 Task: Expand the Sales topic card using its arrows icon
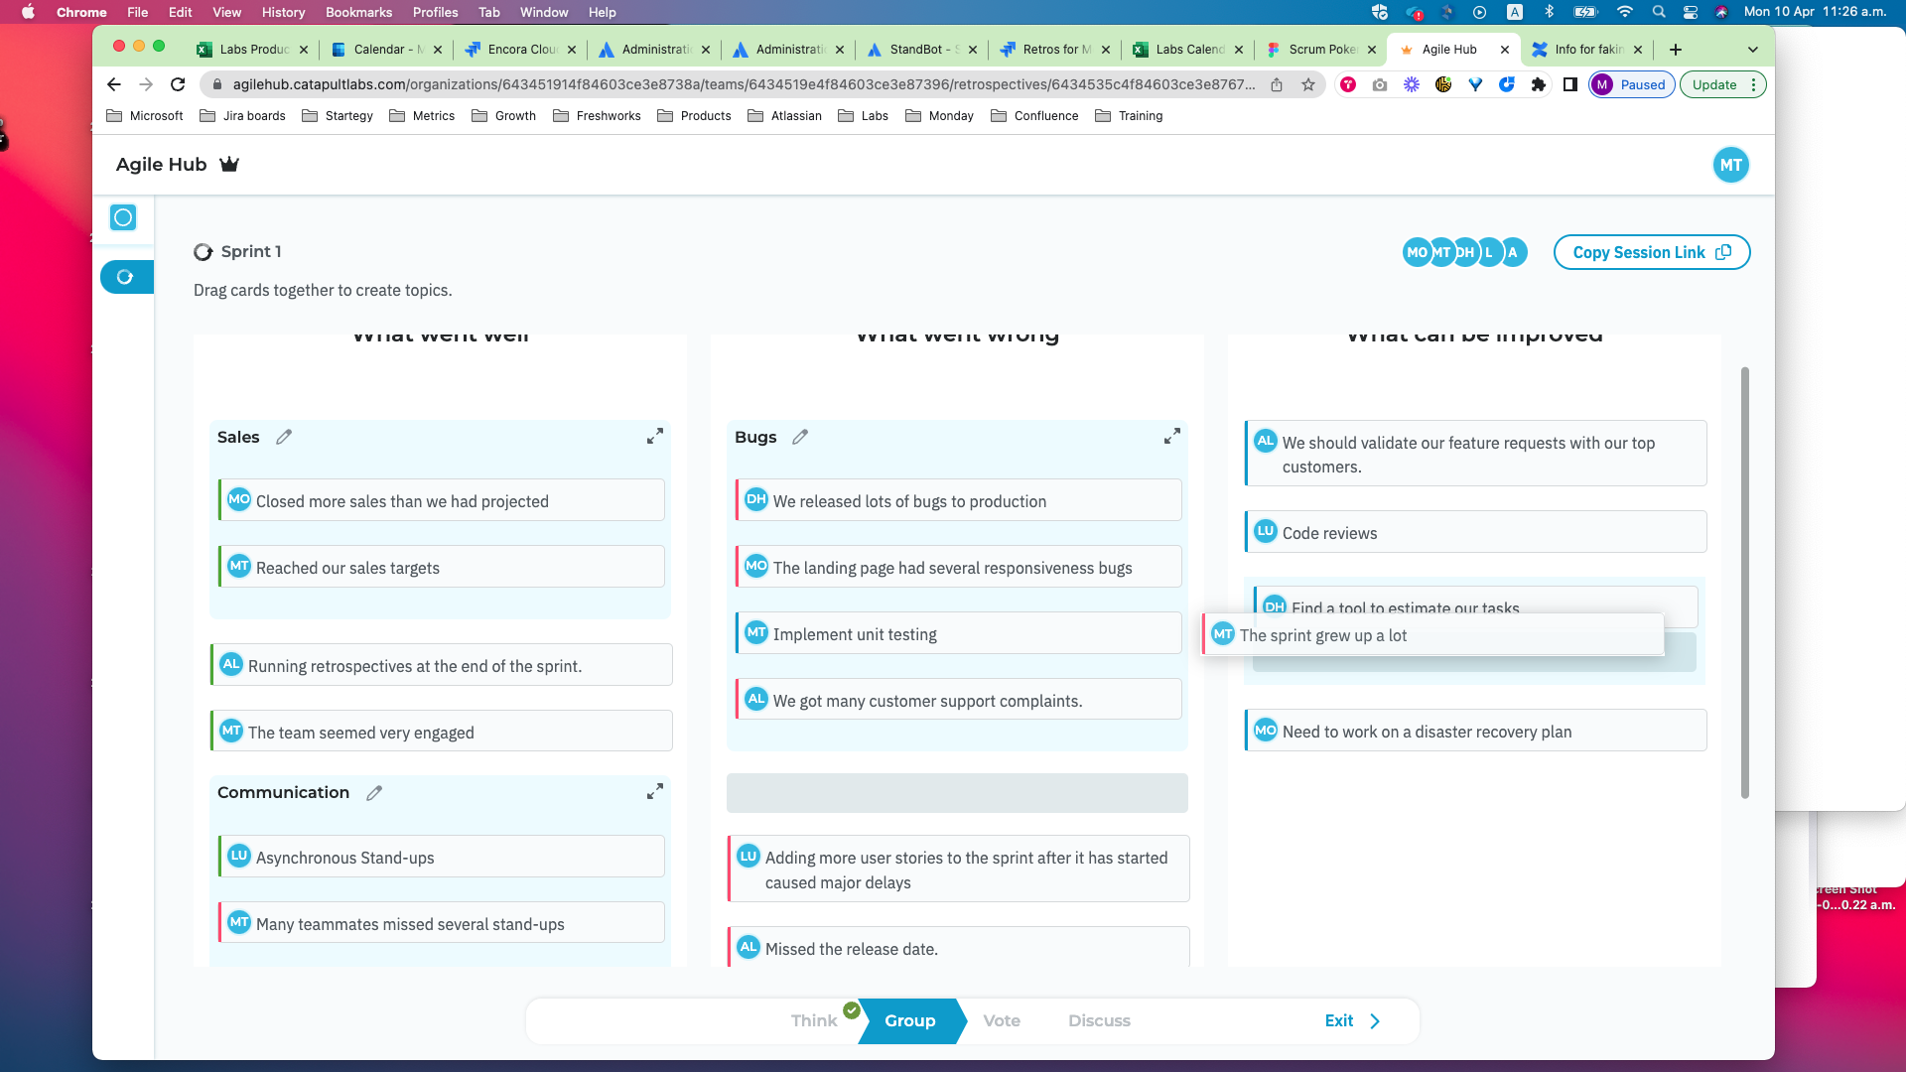point(655,436)
